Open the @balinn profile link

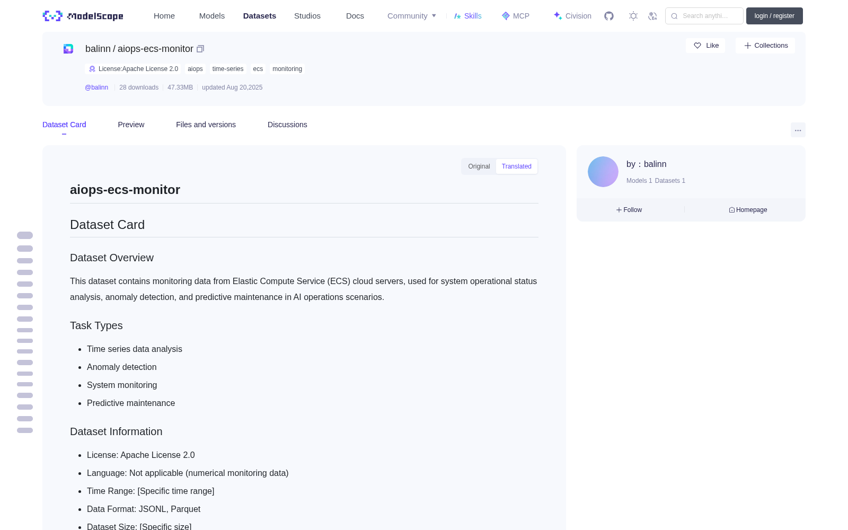pos(96,87)
